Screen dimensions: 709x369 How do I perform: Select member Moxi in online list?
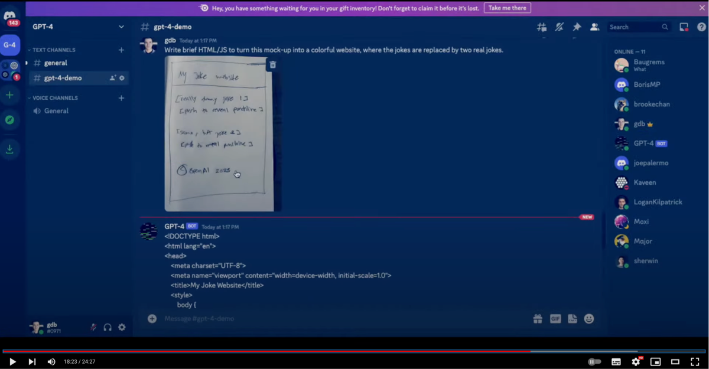click(657, 221)
